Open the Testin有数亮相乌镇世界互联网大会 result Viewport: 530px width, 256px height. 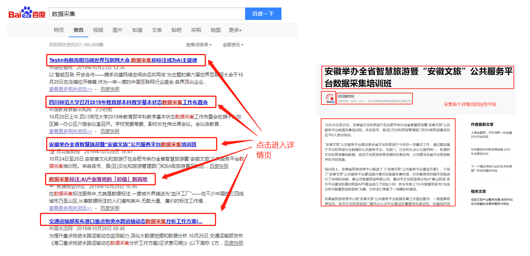[123, 60]
